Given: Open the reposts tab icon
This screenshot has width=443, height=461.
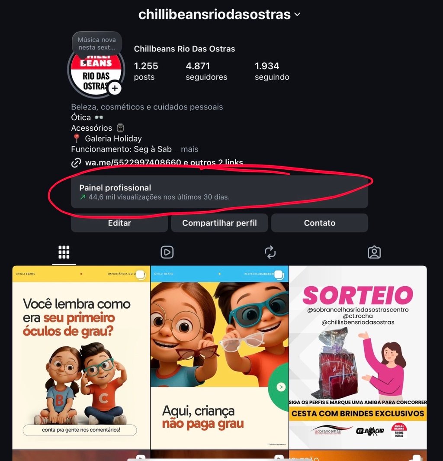Looking at the screenshot, I should click(x=270, y=252).
